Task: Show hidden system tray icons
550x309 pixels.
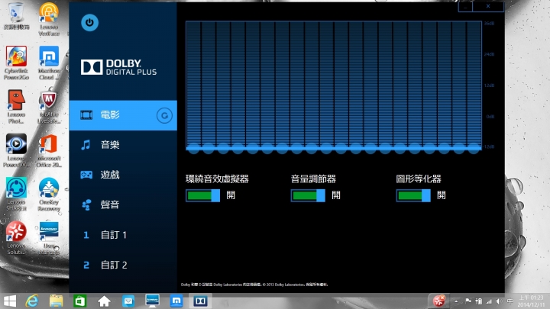Action: pos(456,301)
